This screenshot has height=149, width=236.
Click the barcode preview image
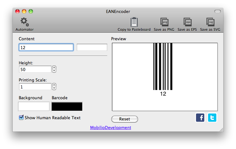point(165,77)
